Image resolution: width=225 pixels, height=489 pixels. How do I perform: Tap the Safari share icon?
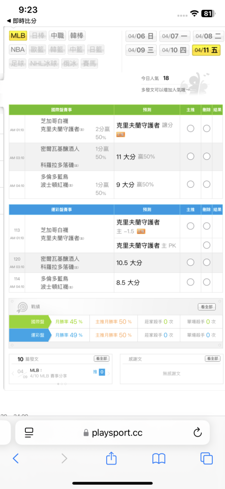(111, 458)
